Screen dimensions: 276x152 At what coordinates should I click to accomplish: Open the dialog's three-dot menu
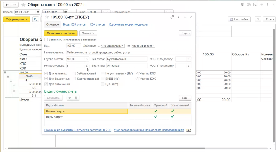click(x=178, y=17)
